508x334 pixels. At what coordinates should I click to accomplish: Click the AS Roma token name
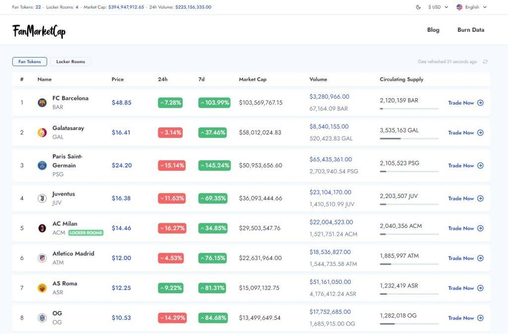[65, 283]
